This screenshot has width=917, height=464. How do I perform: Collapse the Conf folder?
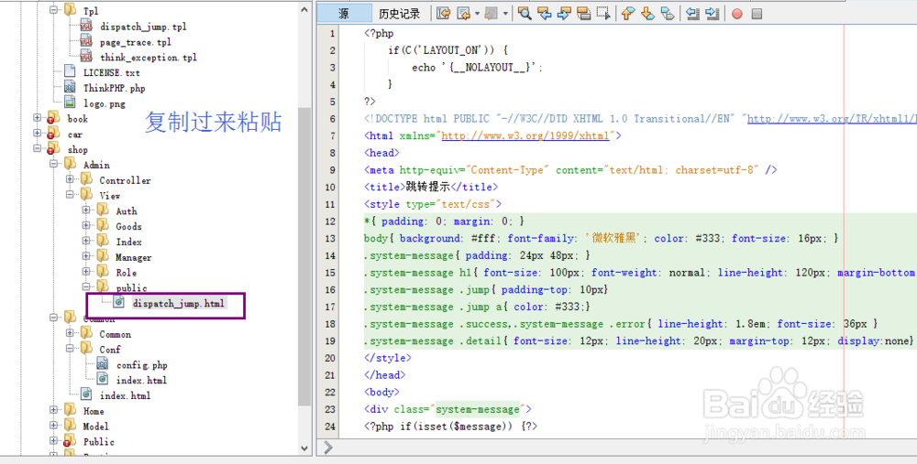pyautogui.click(x=70, y=349)
